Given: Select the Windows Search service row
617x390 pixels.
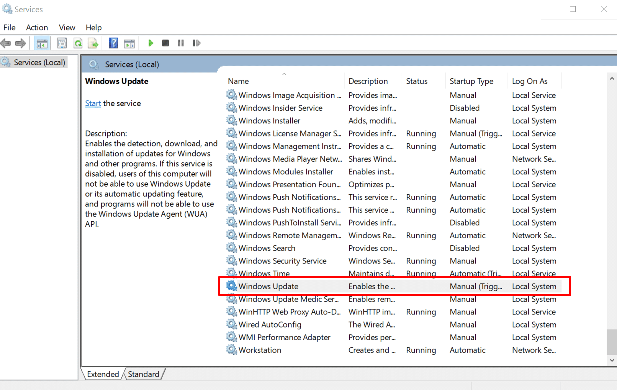Looking at the screenshot, I should pyautogui.click(x=267, y=248).
